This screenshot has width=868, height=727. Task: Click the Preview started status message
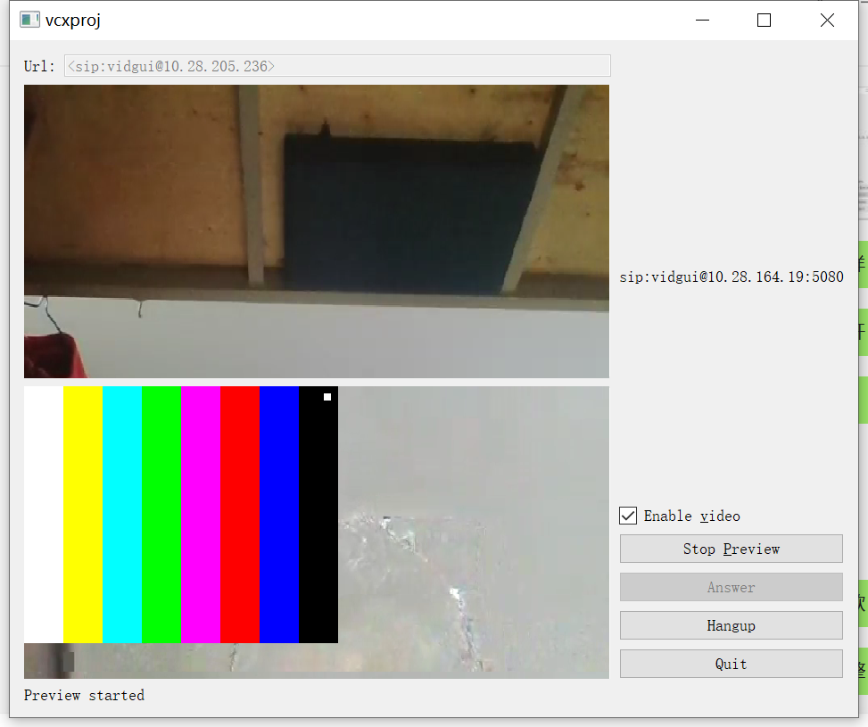point(84,695)
